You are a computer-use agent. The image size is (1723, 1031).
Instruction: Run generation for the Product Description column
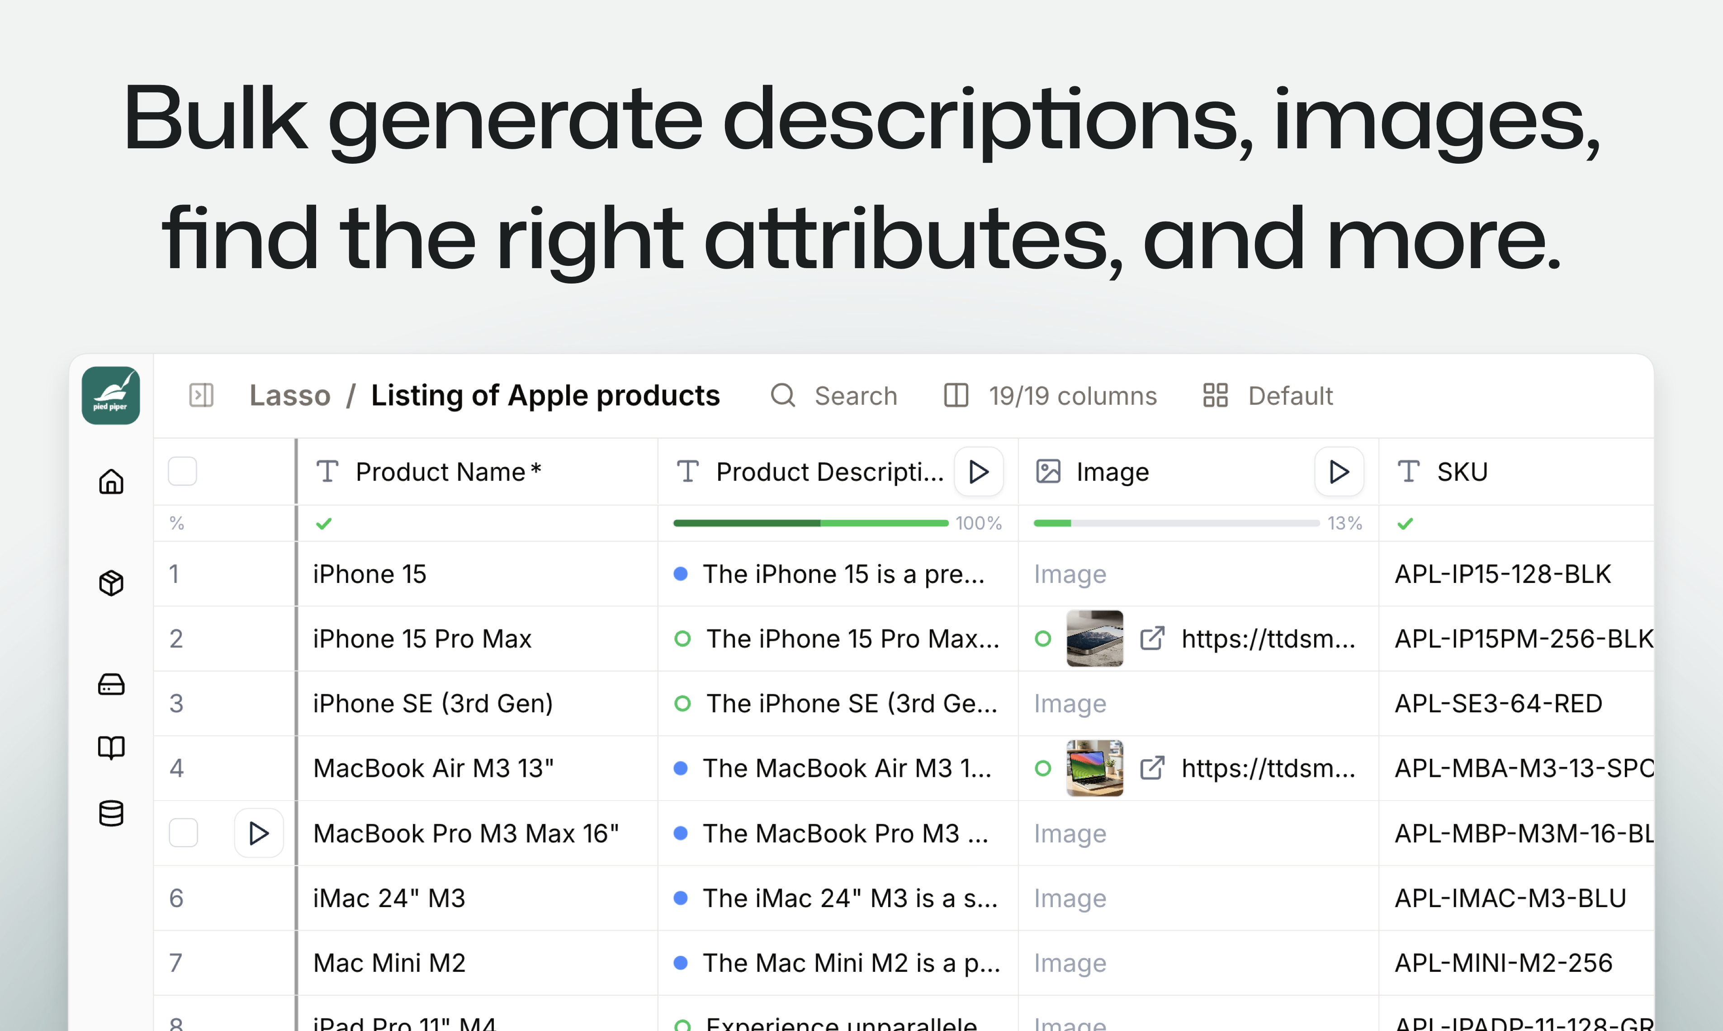click(x=978, y=472)
